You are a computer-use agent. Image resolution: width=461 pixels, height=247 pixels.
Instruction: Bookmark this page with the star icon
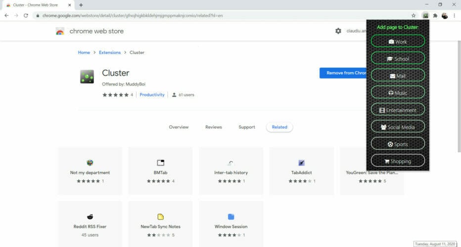414,16
